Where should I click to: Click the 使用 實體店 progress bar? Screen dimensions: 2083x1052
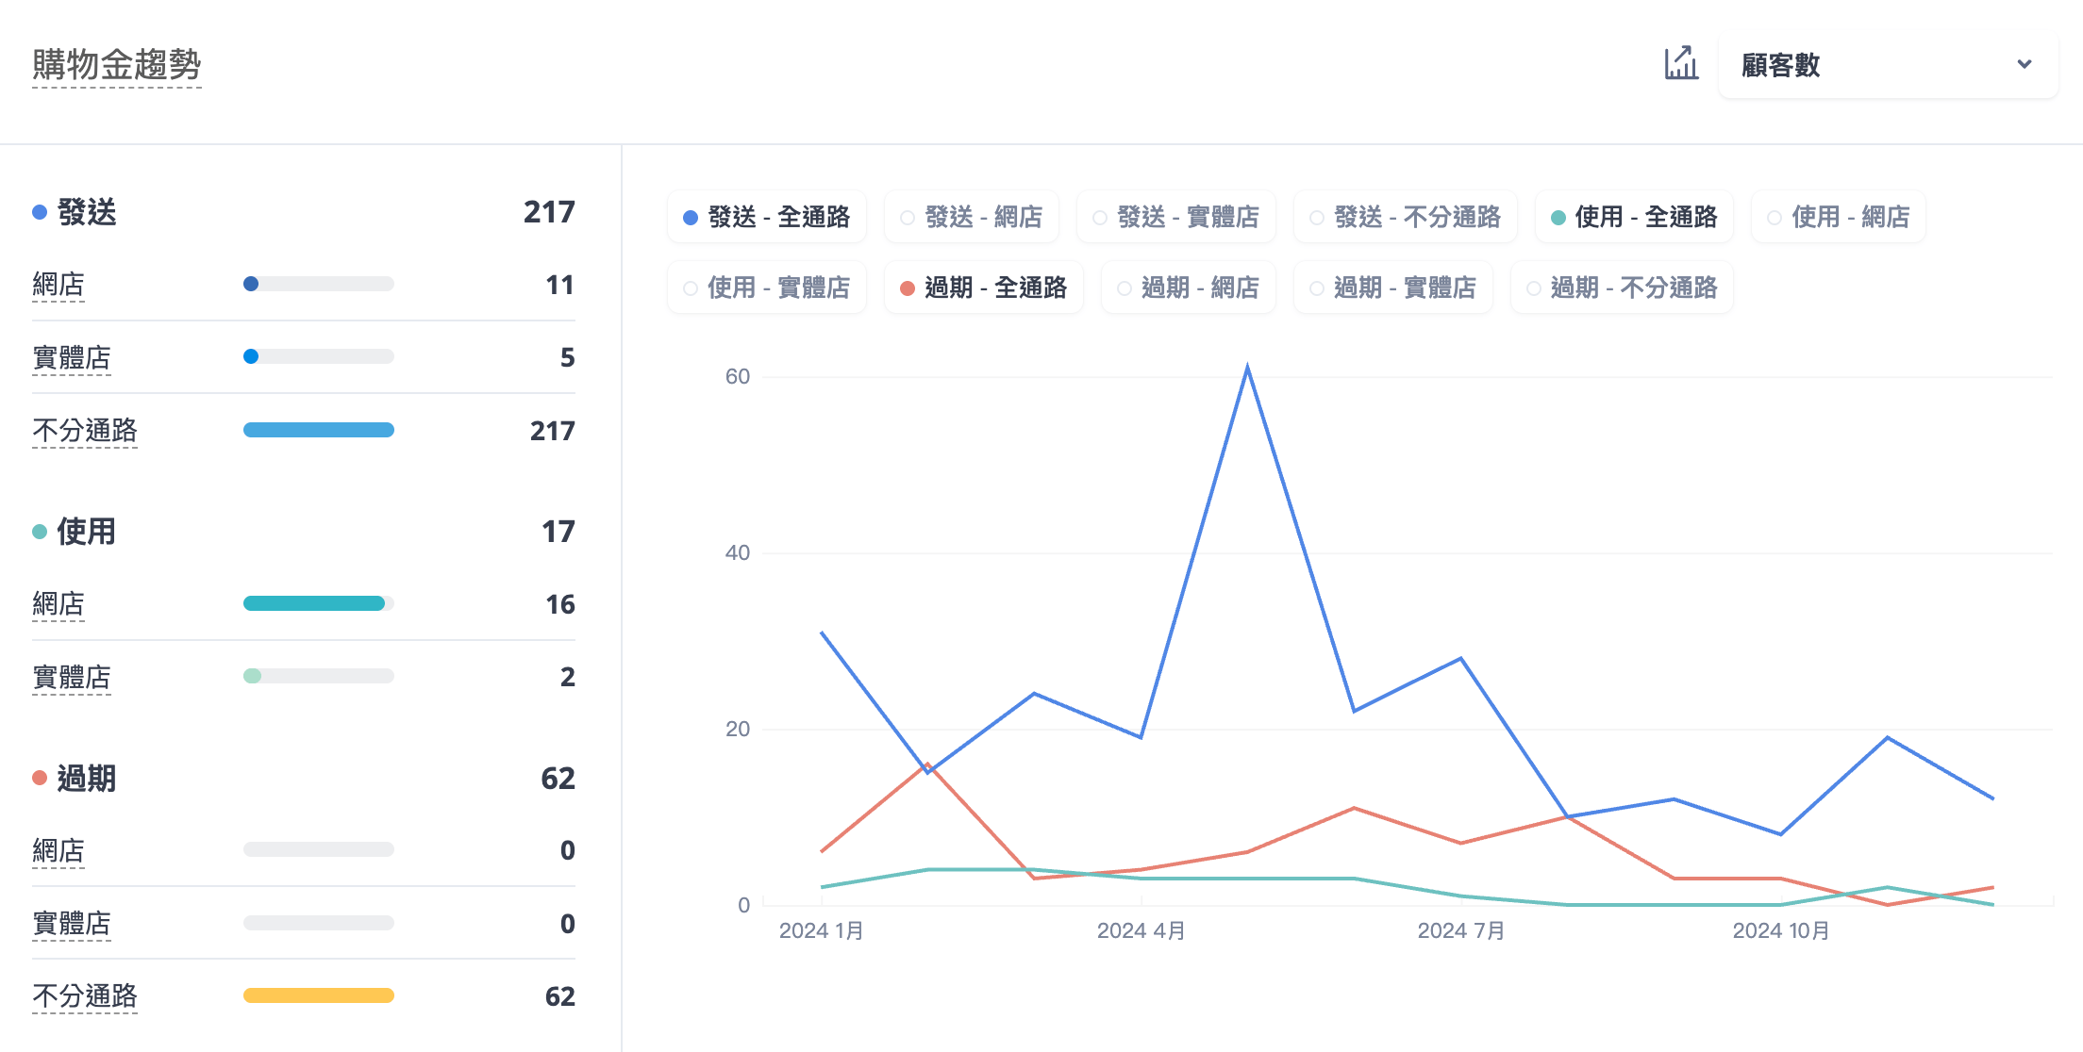click(319, 676)
